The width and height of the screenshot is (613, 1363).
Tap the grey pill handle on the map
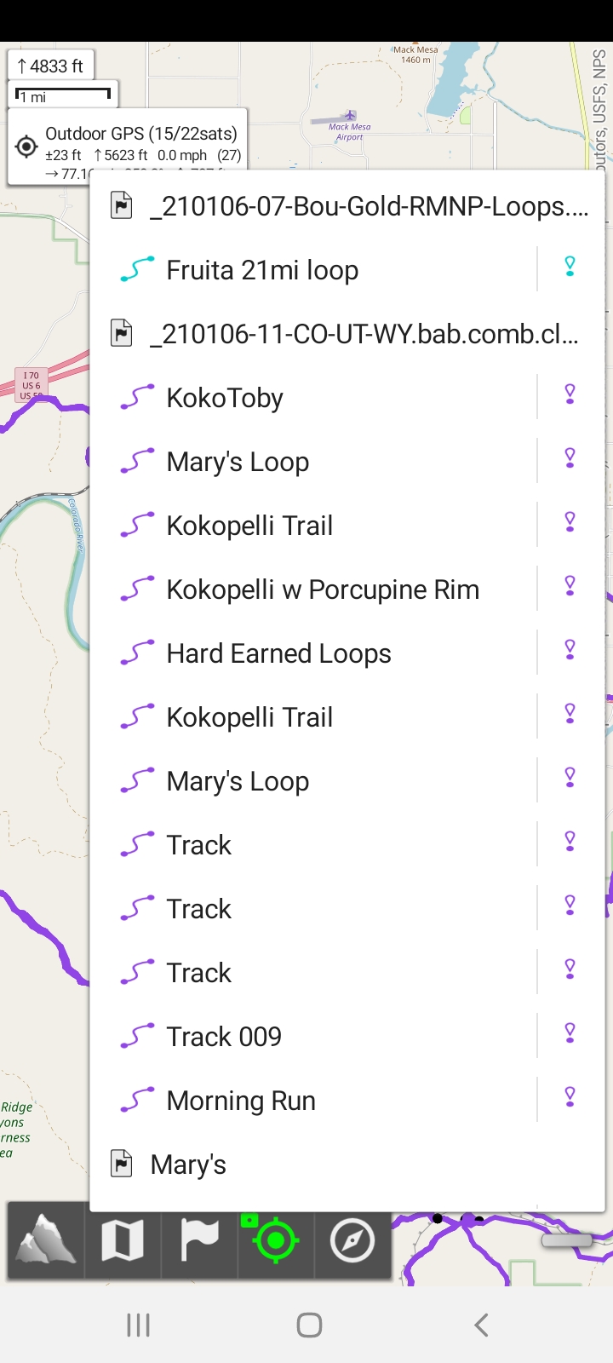(x=566, y=1240)
